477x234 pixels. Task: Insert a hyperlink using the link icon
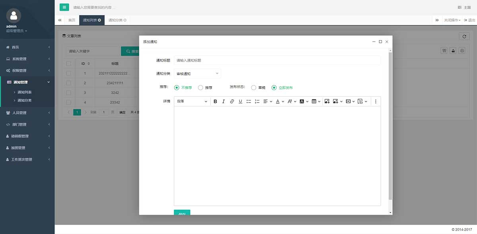pos(232,102)
